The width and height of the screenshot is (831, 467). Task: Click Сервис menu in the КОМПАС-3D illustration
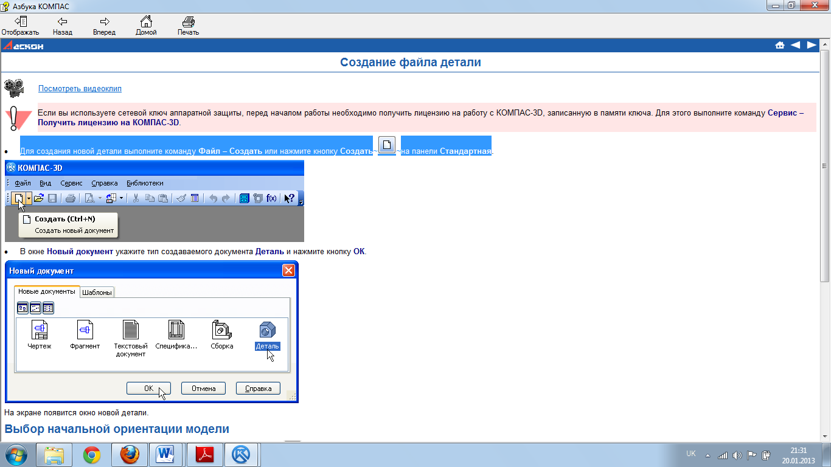72,183
